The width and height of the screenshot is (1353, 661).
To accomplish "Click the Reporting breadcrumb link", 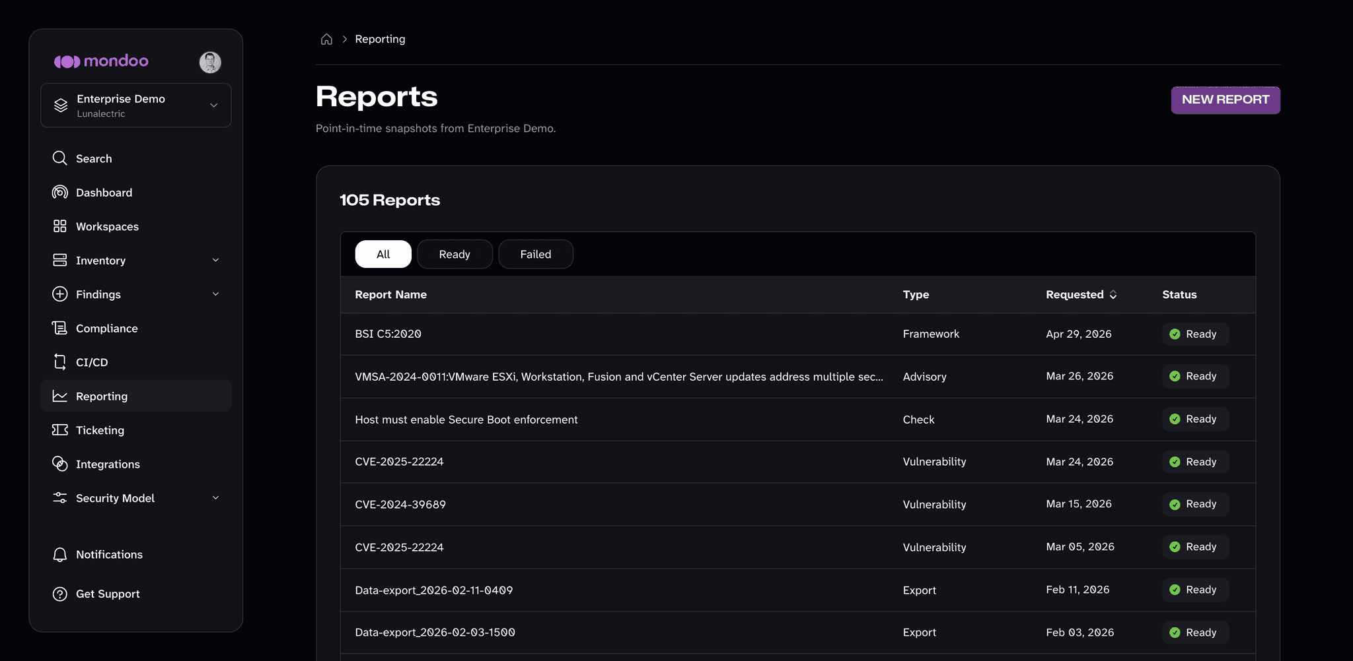I will [380, 39].
